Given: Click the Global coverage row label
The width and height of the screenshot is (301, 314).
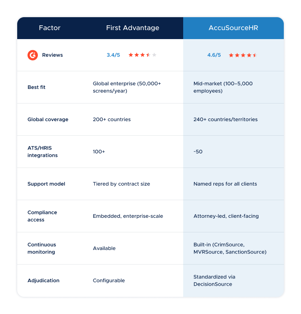Looking at the screenshot, I should (48, 119).
